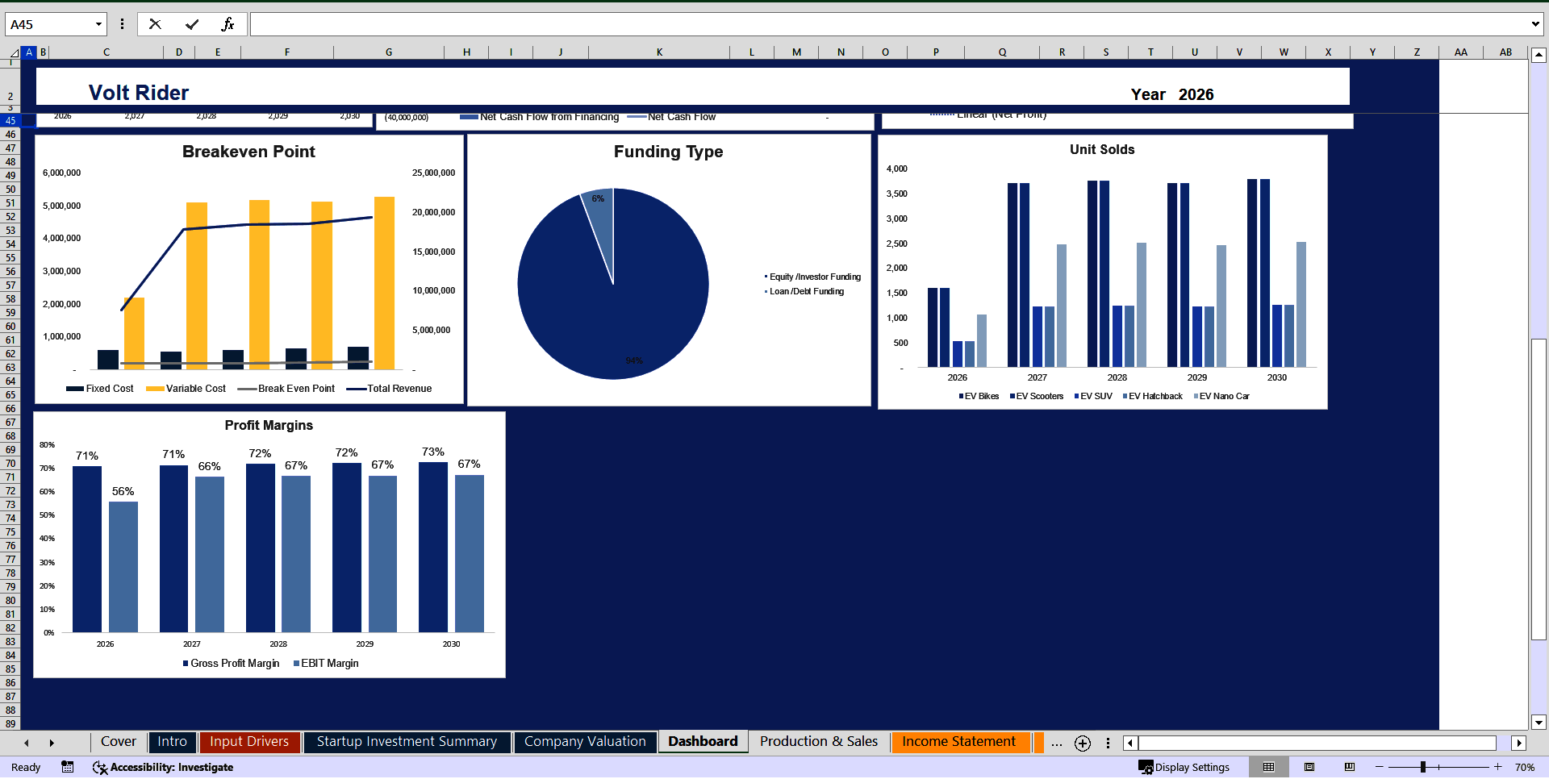This screenshot has width=1549, height=779.
Task: Switch to Page Layout view
Action: 1309,767
